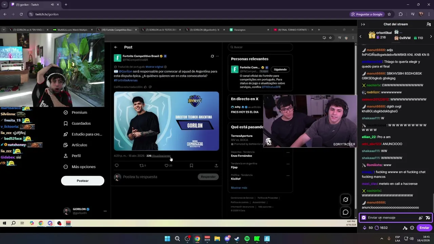Click the @Gorilon mention in the post

pyautogui.click(x=125, y=72)
